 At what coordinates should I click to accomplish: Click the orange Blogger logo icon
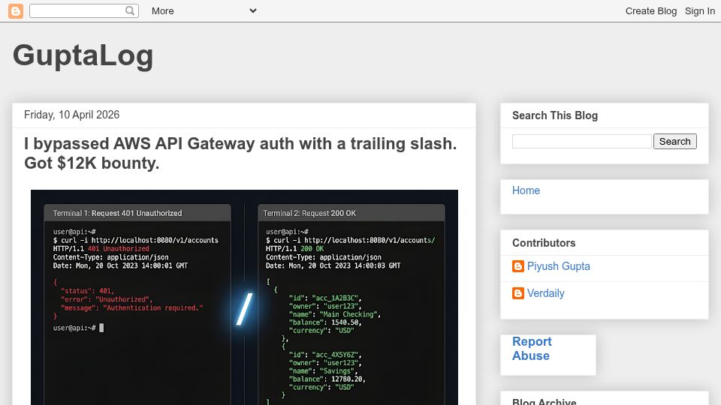pyautogui.click(x=16, y=11)
